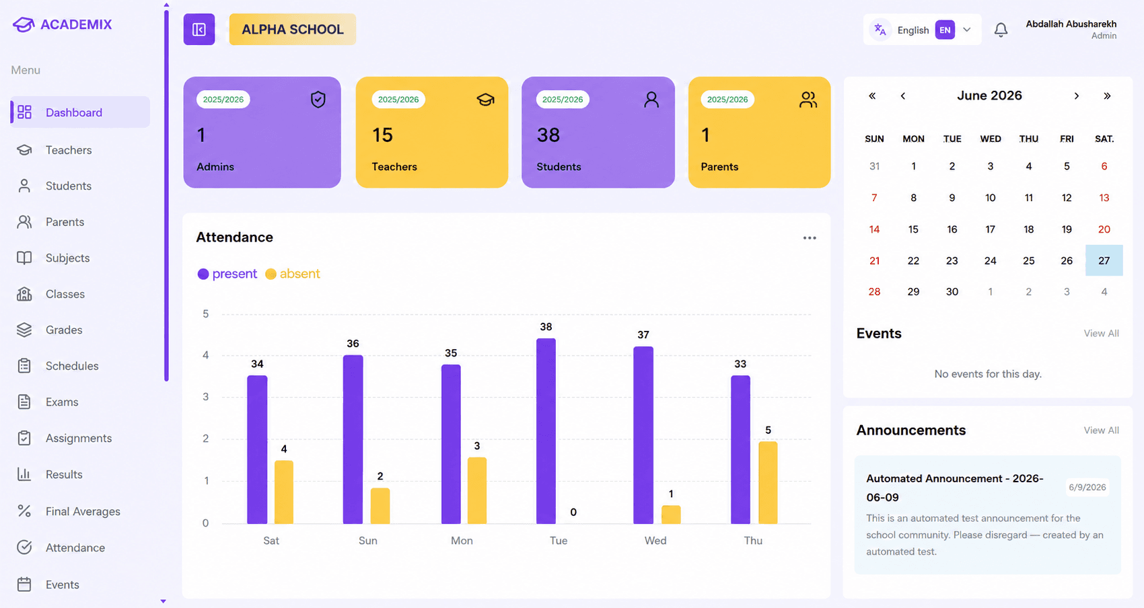
Task: Click the ALPHA SCHOOL name badge
Action: pos(293,30)
